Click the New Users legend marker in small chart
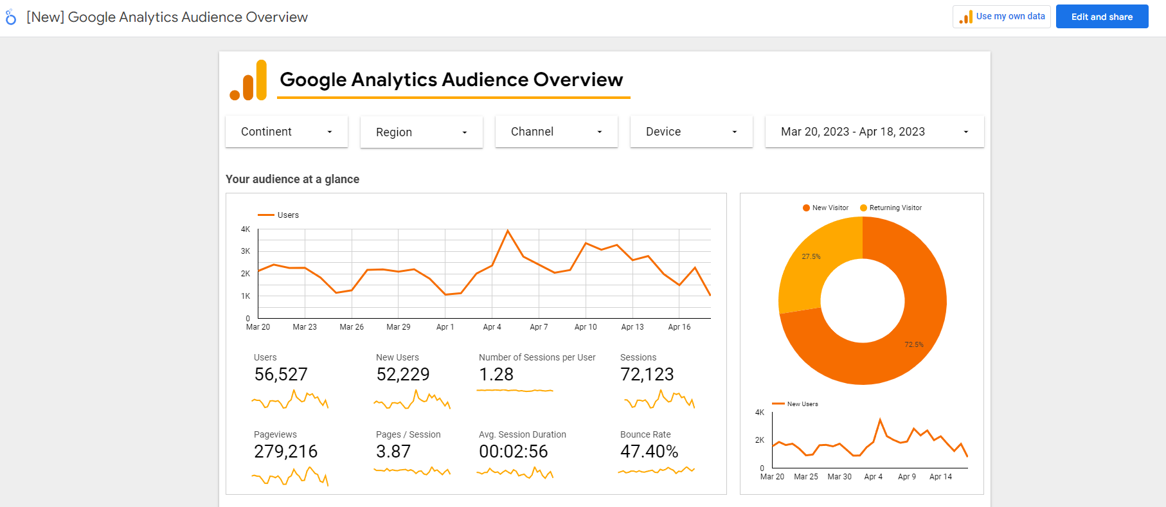The height and width of the screenshot is (507, 1166). pos(778,404)
